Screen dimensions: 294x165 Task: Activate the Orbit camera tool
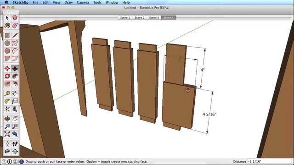(x=7, y=119)
